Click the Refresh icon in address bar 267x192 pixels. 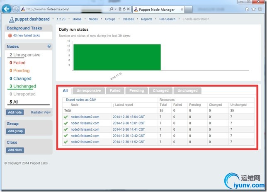124,9
